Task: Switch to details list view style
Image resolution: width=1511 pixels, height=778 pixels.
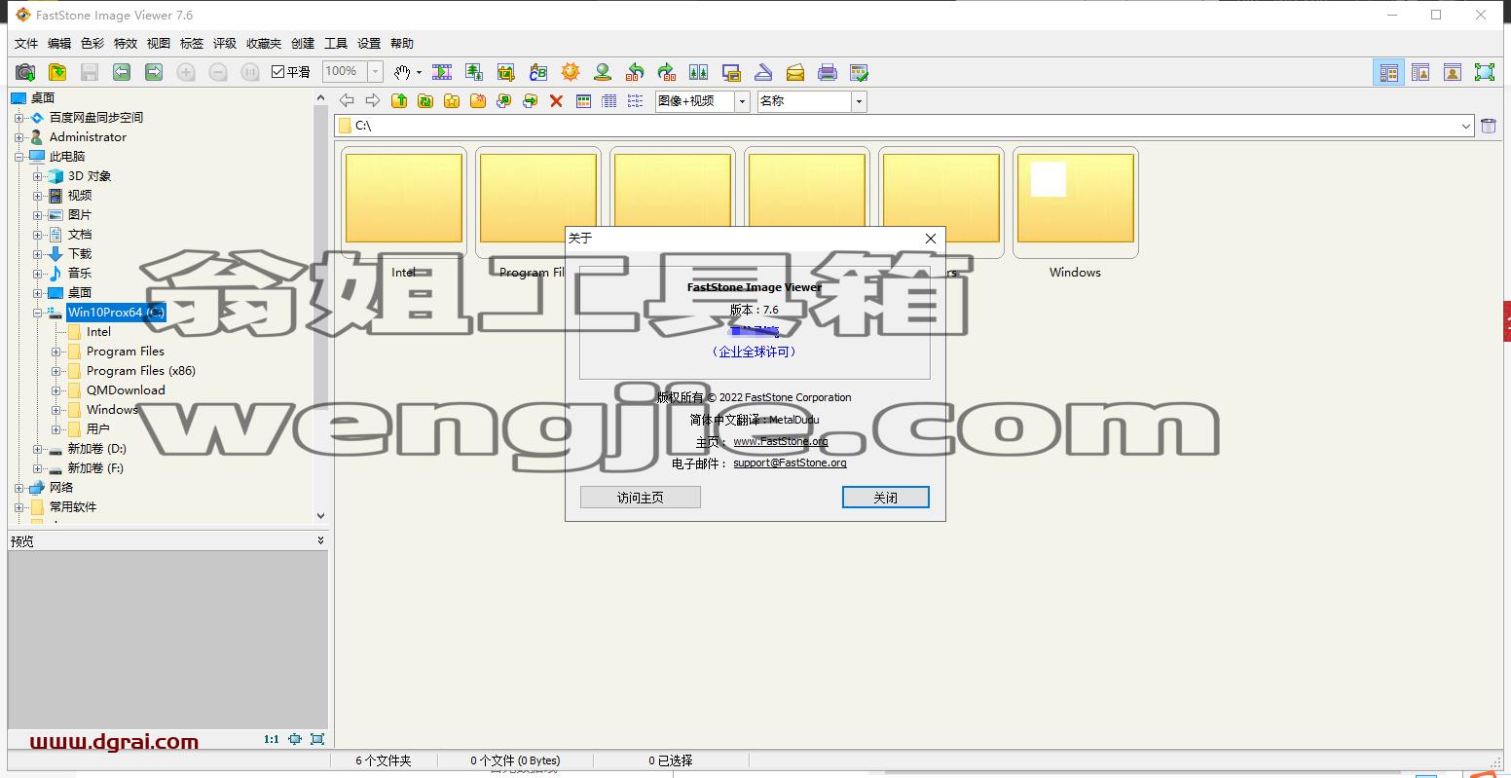Action: click(x=609, y=101)
